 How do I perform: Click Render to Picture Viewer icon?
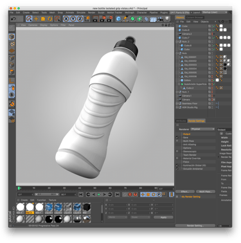tap(103, 19)
